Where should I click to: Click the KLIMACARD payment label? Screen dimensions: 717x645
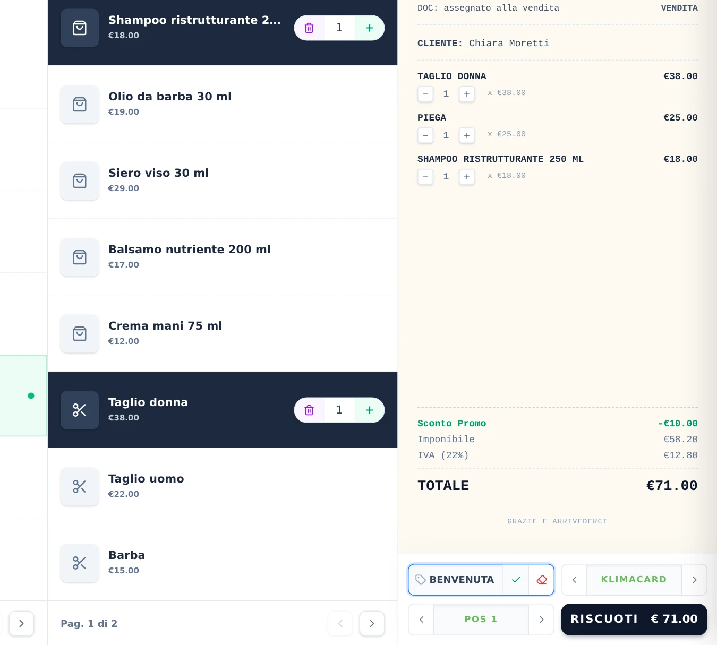pyautogui.click(x=634, y=580)
